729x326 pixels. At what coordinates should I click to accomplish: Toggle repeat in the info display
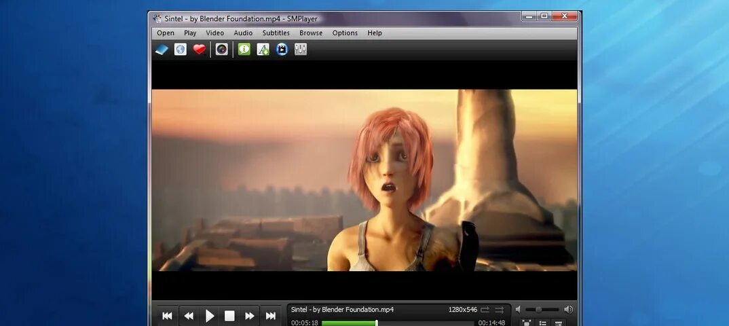coord(485,310)
